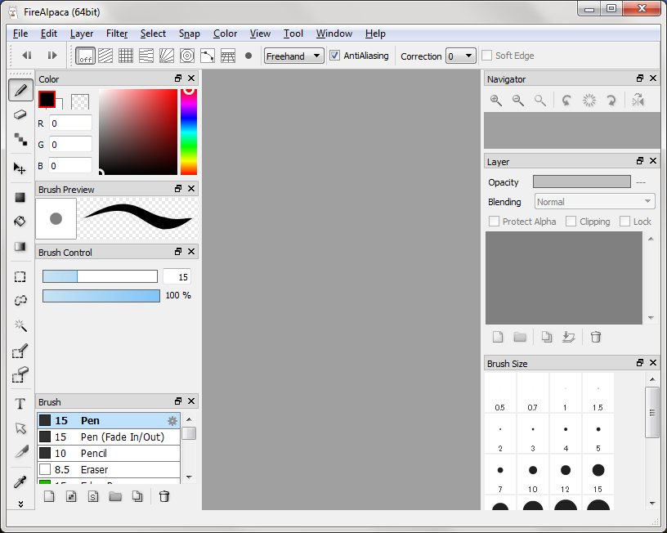667x533 pixels.
Task: Select the Pen (Fade In/Out) brush
Action: pyautogui.click(x=109, y=437)
